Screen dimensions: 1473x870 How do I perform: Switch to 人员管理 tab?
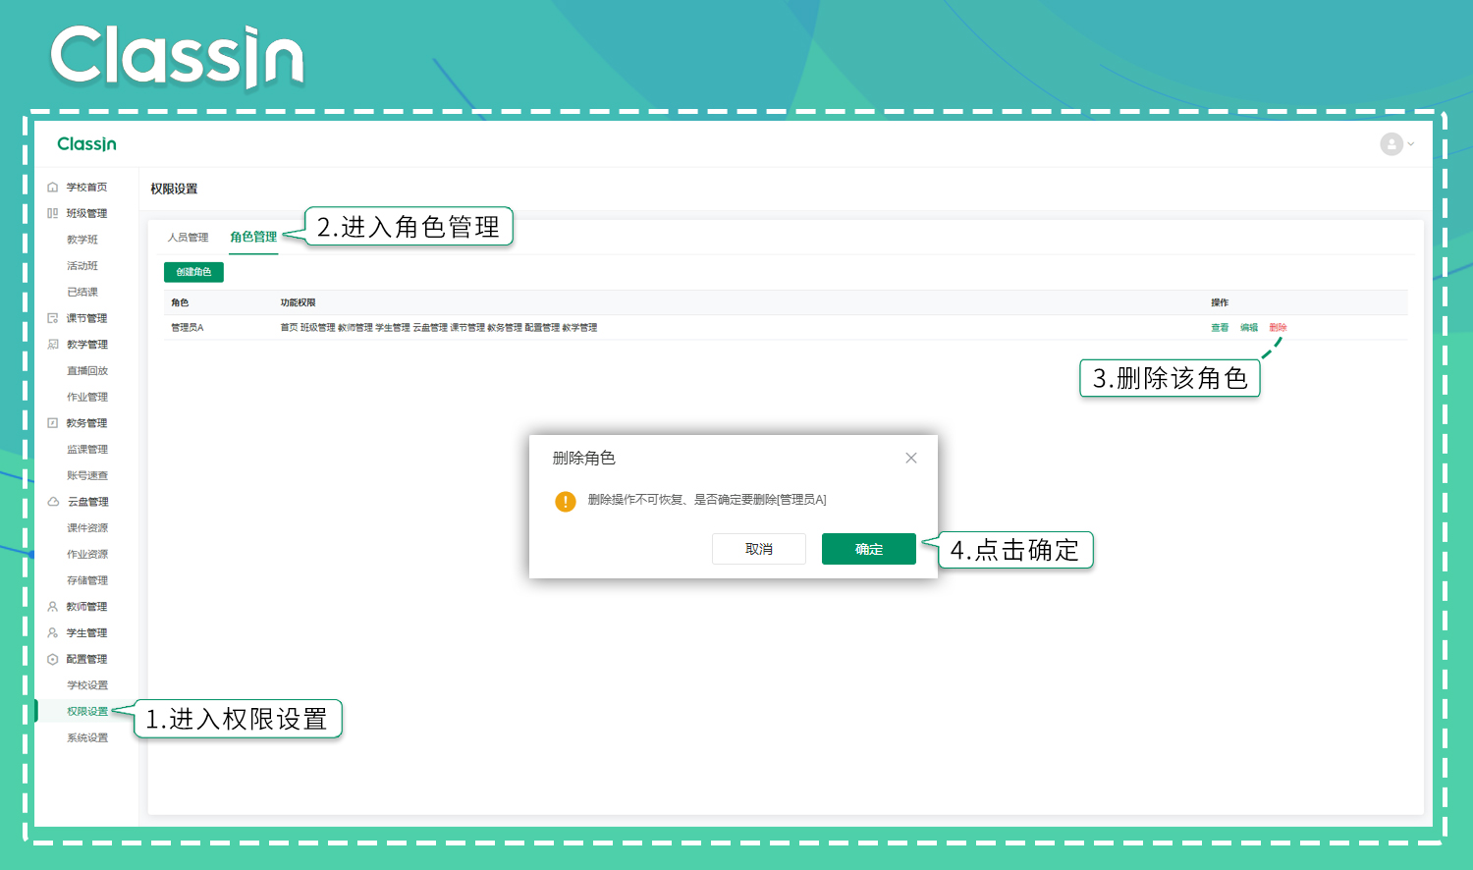(188, 238)
